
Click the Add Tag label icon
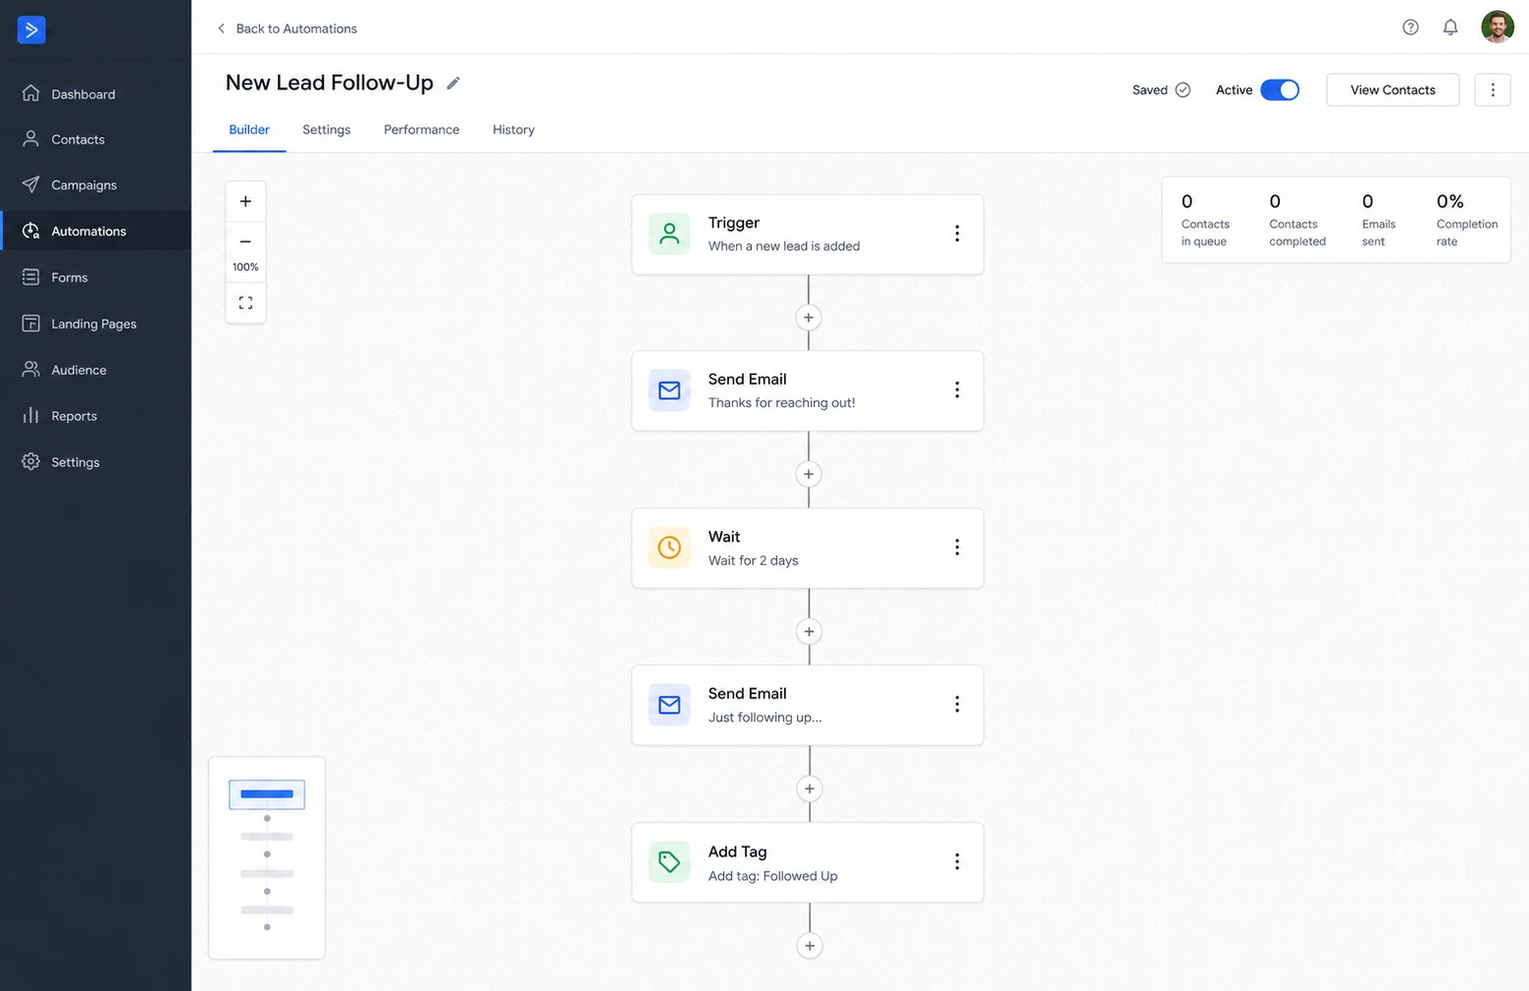tap(669, 862)
